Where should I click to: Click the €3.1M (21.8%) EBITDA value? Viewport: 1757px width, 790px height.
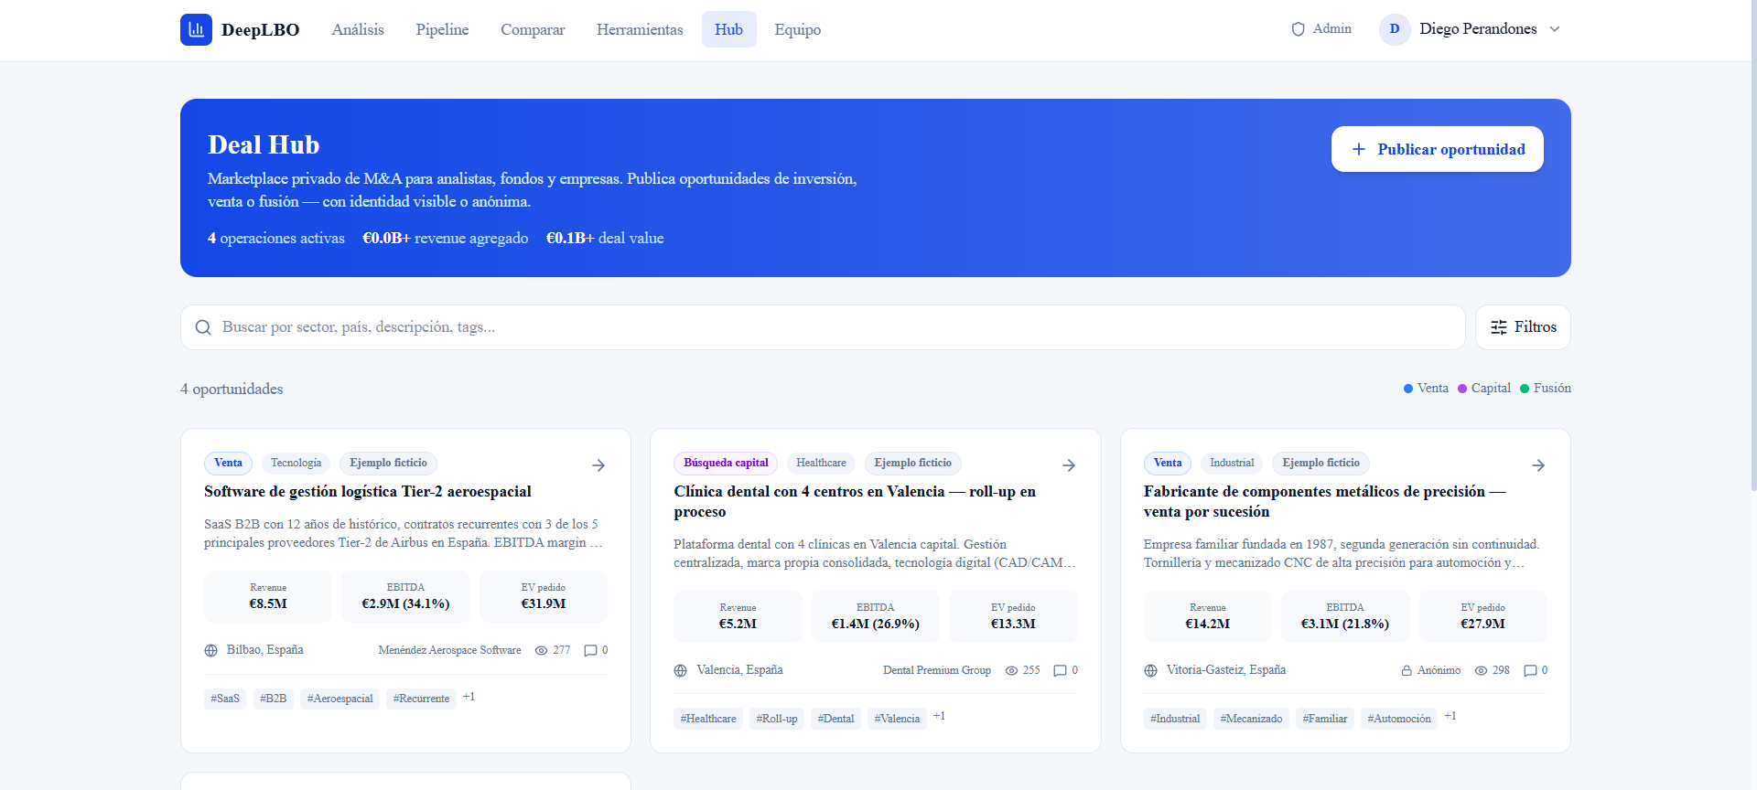point(1345,624)
